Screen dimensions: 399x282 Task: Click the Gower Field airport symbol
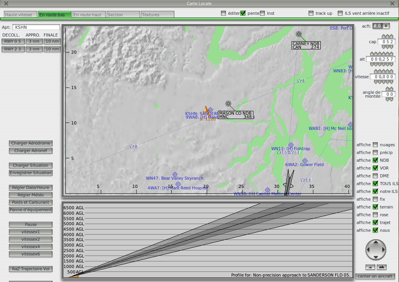pos(305,161)
